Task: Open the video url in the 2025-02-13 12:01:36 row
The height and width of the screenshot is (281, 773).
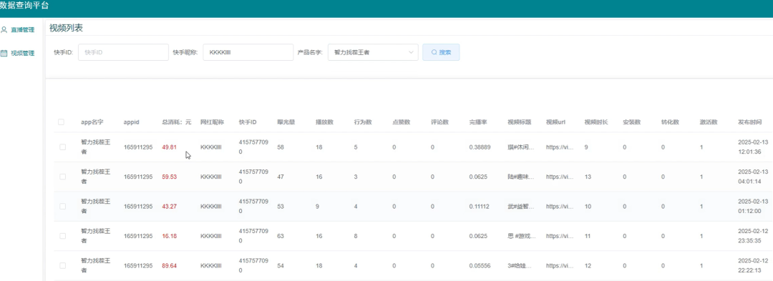Action: [x=560, y=147]
